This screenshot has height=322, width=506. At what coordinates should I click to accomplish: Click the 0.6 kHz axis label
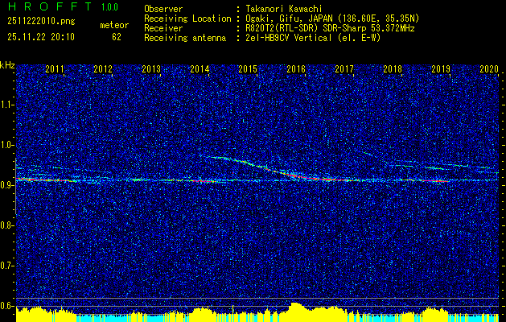click(x=7, y=306)
